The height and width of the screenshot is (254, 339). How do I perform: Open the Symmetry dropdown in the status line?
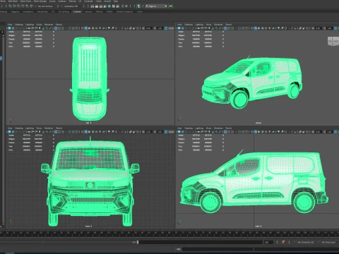71,6
